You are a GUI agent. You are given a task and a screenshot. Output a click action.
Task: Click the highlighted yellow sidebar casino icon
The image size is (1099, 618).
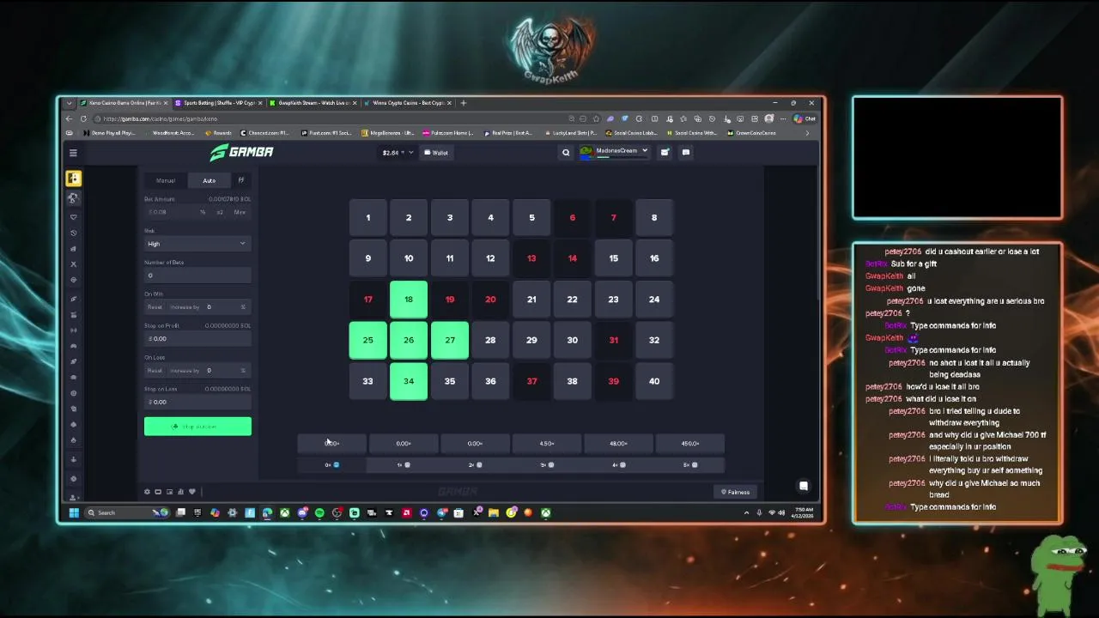(73, 179)
